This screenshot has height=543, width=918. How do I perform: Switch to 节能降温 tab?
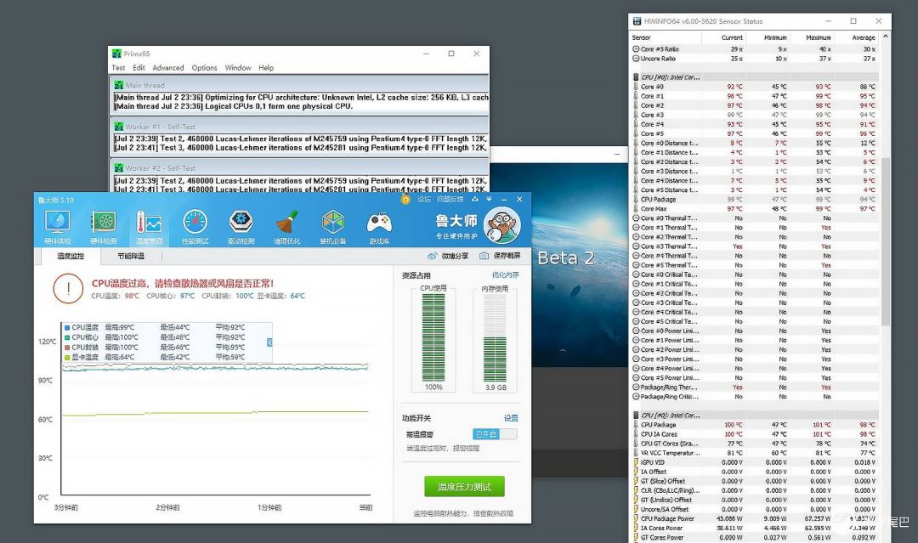(x=131, y=257)
